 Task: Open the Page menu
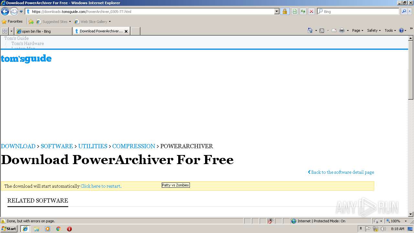(x=358, y=30)
